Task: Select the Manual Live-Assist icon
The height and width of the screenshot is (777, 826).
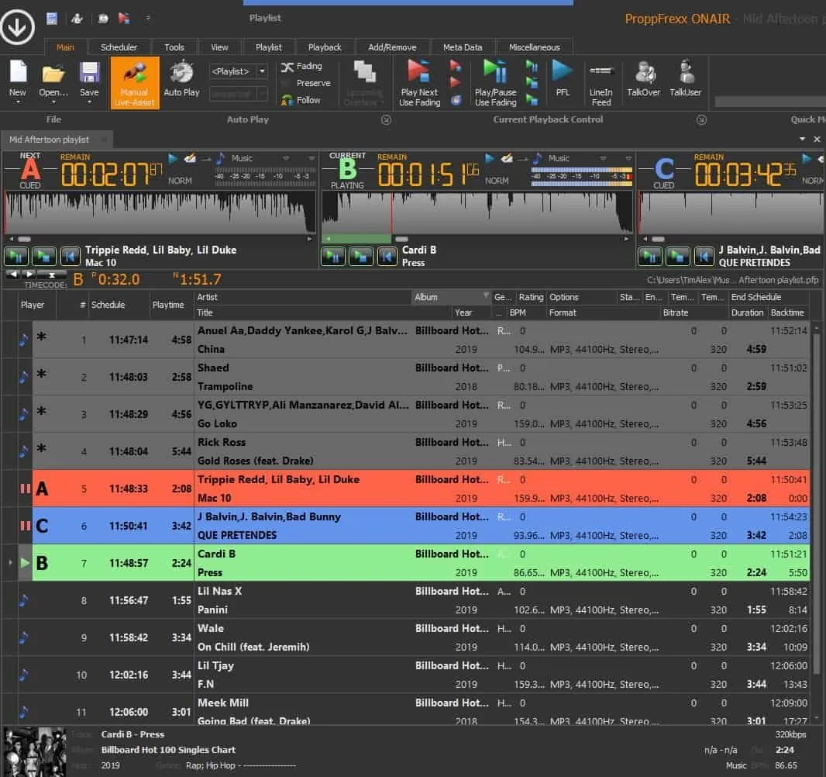Action: point(134,81)
